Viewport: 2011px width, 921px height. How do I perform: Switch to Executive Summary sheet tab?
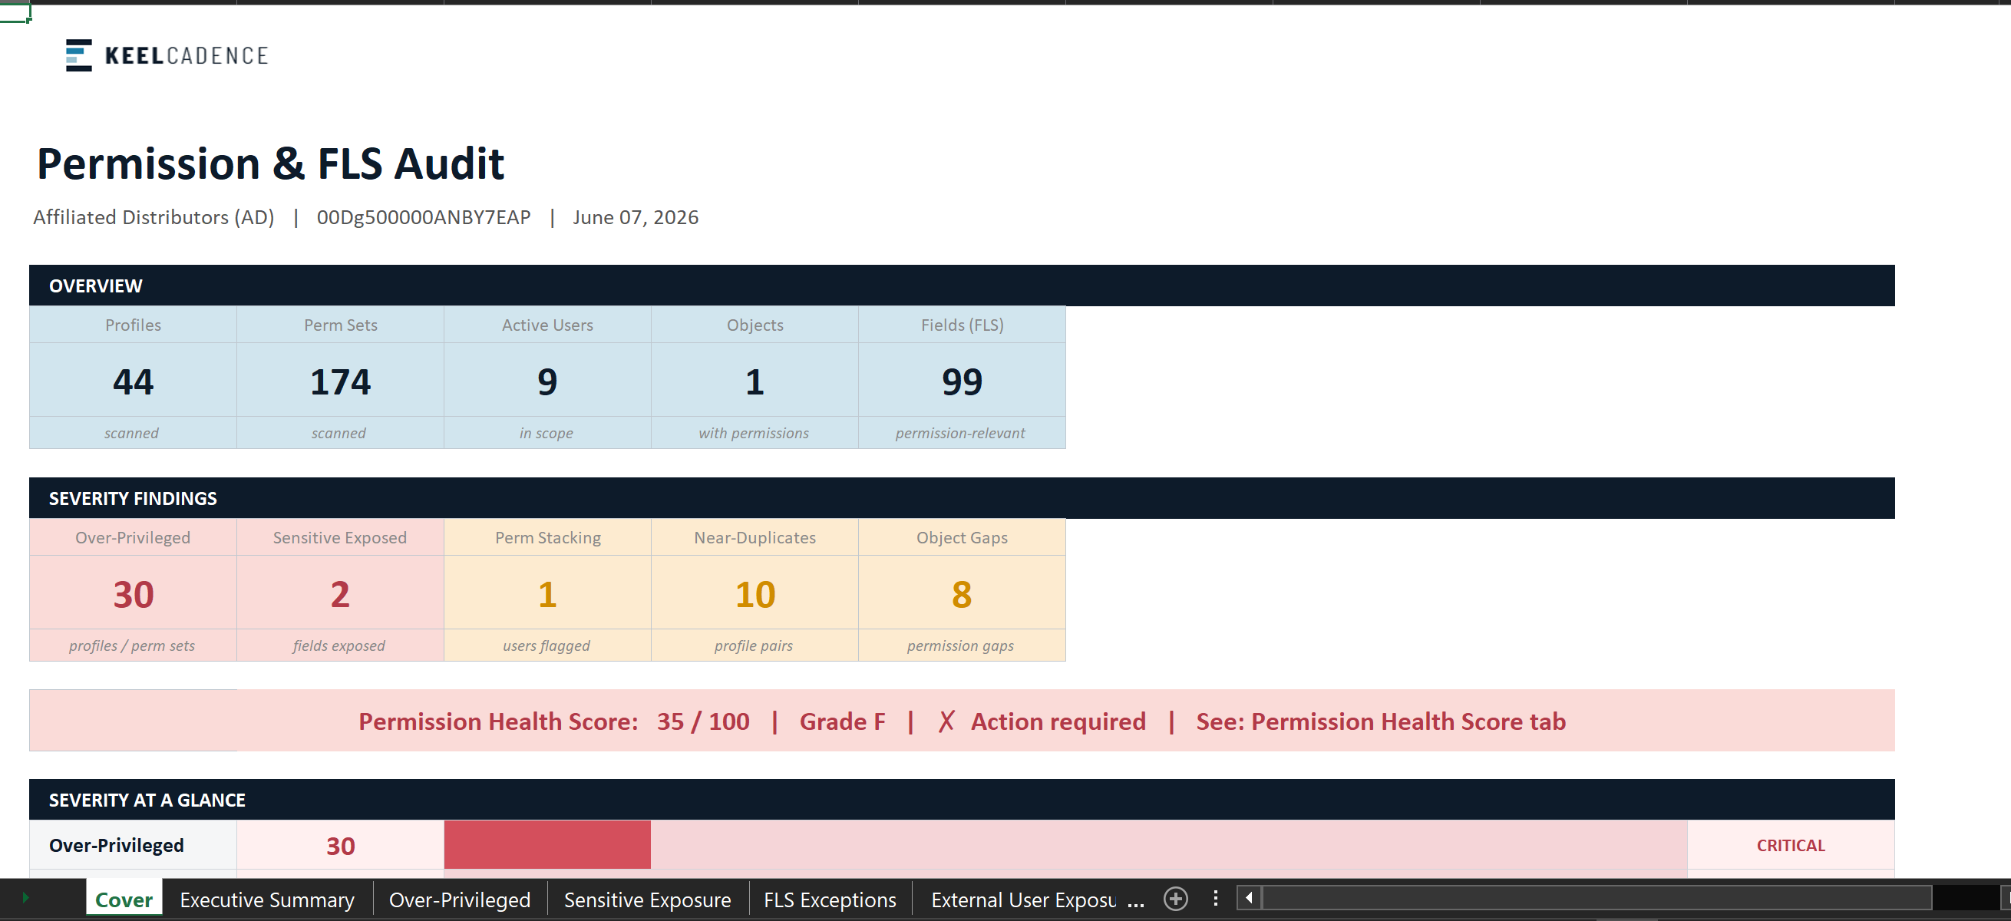(267, 900)
